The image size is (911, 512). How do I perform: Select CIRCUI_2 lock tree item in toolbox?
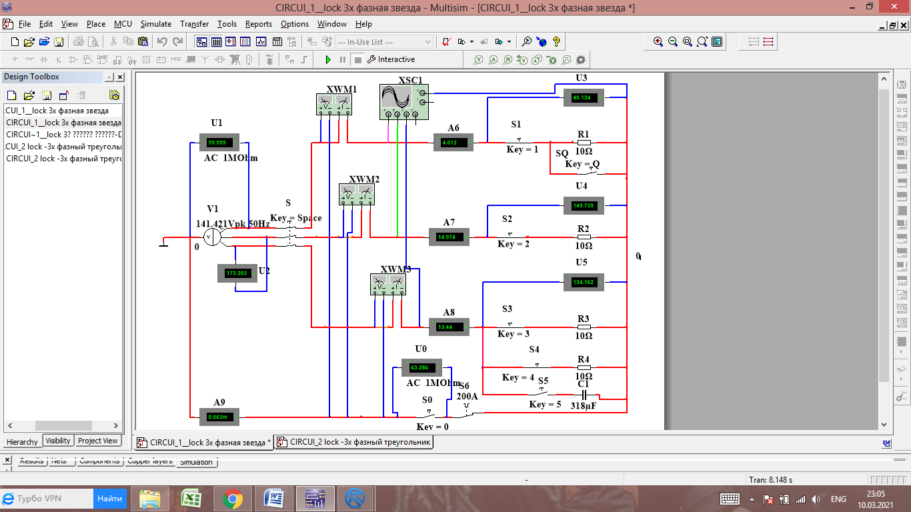tap(63, 159)
